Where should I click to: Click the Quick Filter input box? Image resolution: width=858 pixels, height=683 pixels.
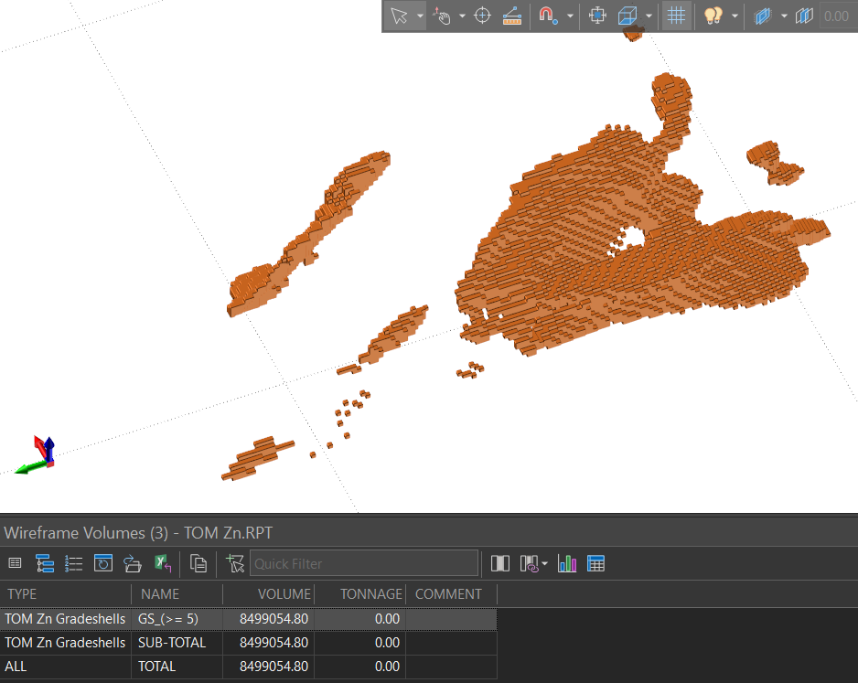[364, 563]
